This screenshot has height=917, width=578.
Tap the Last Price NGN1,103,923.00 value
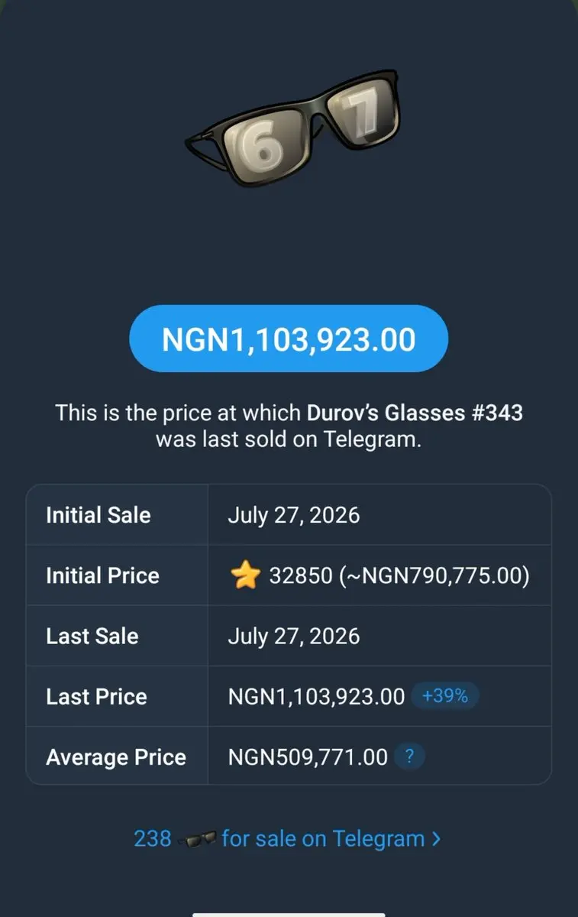point(317,697)
